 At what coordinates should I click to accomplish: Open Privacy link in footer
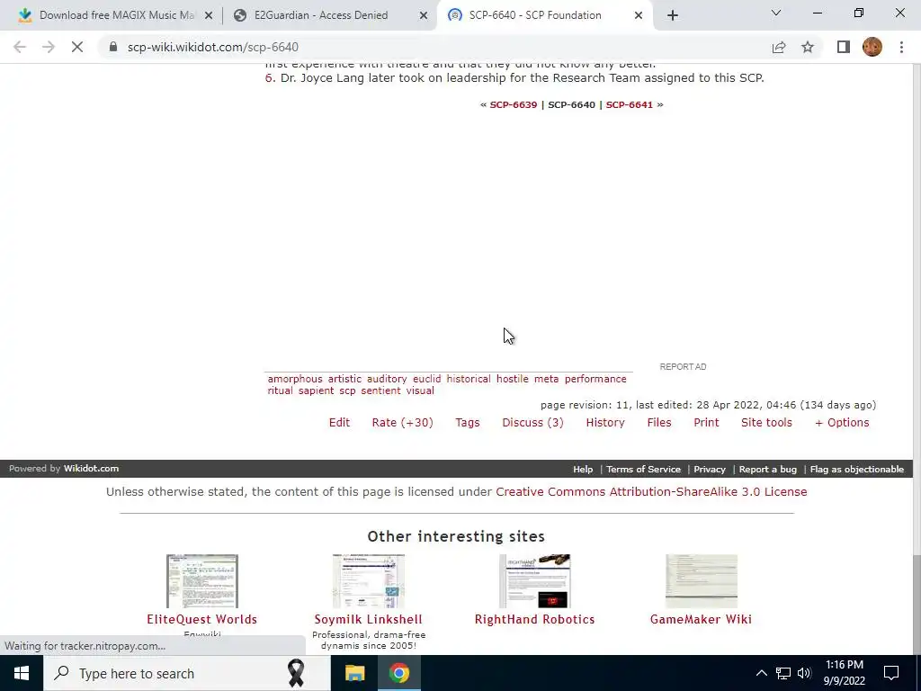(x=710, y=469)
